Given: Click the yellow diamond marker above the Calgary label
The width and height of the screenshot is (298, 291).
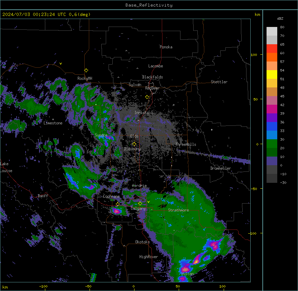Looking at the screenshot, I should pyautogui.click(x=140, y=204).
